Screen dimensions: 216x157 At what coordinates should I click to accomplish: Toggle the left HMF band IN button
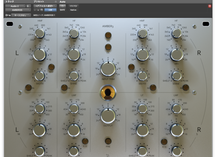[28, 88]
